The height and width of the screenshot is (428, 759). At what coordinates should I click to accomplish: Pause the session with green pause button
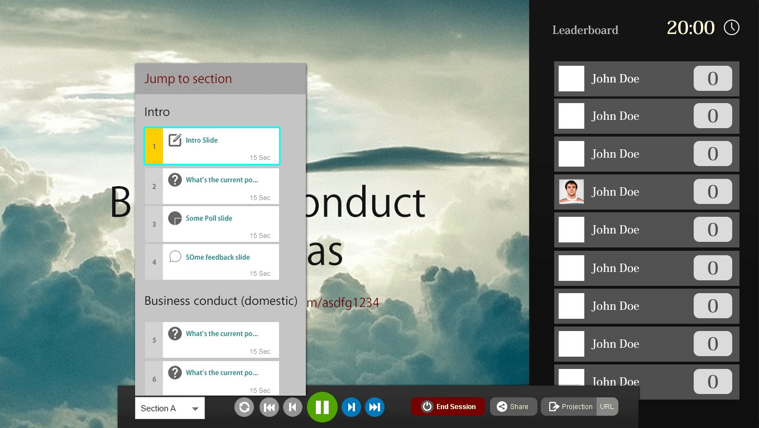322,407
